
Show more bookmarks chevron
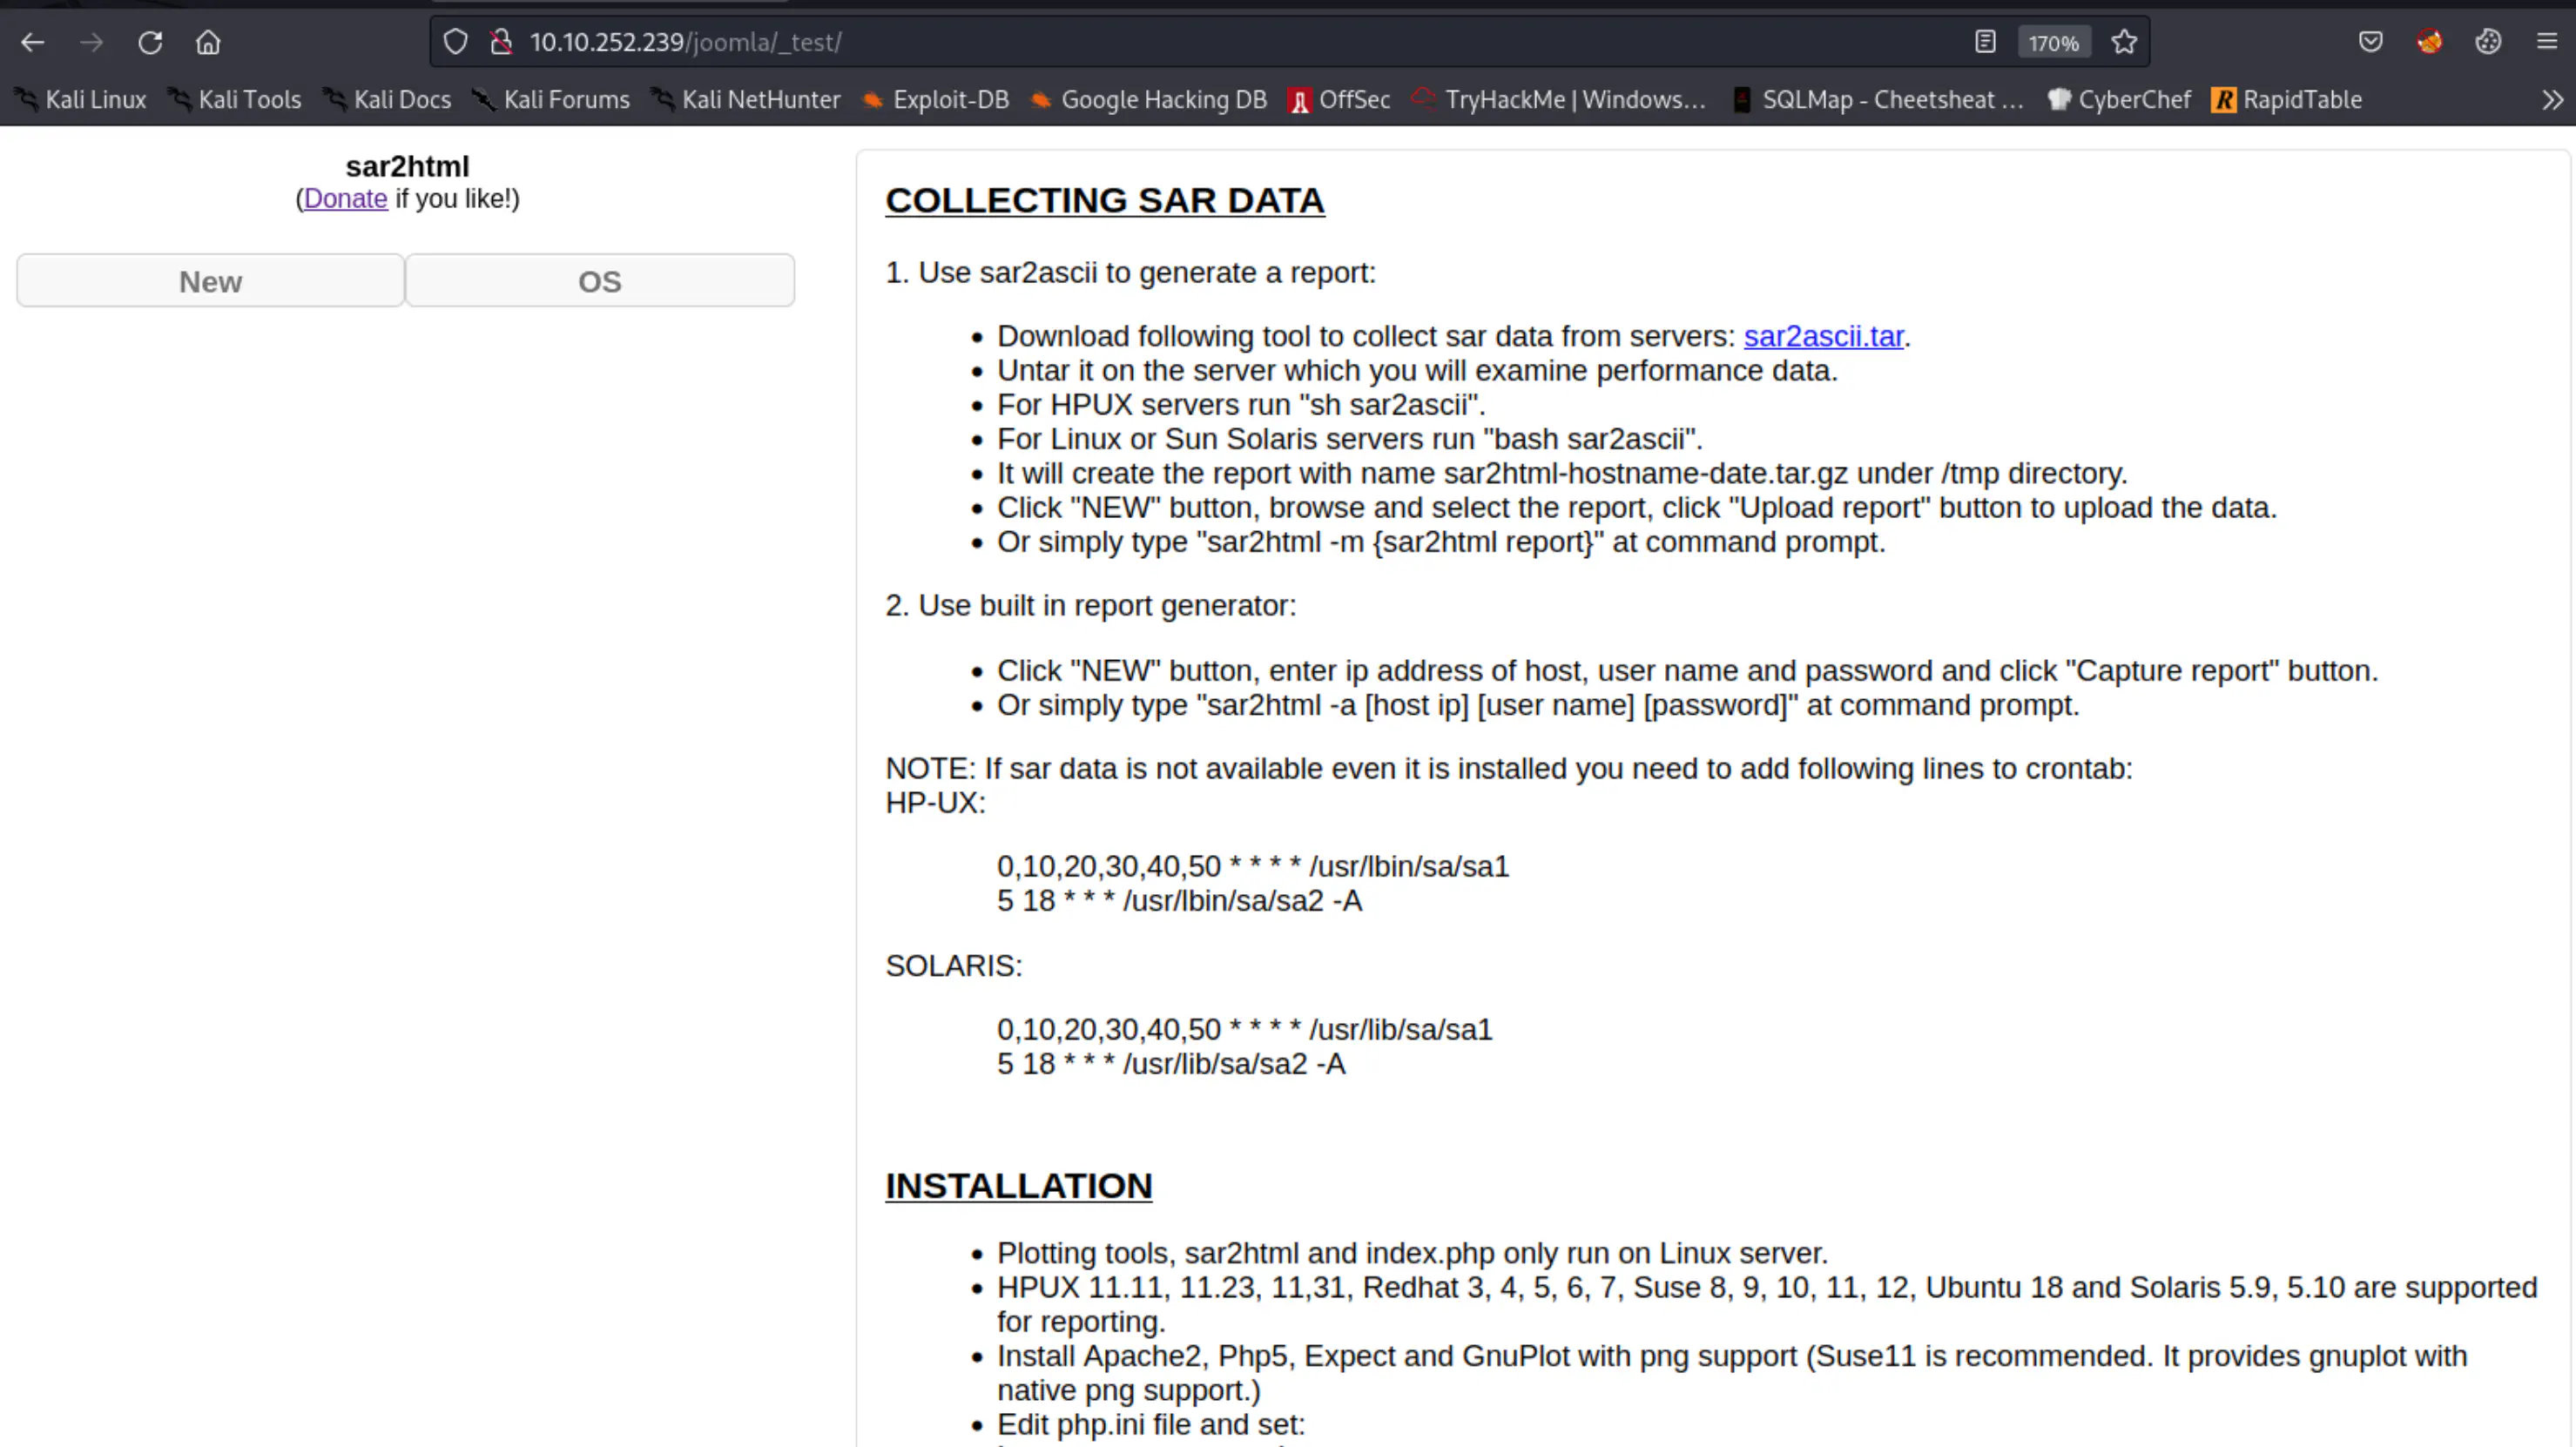2552,100
